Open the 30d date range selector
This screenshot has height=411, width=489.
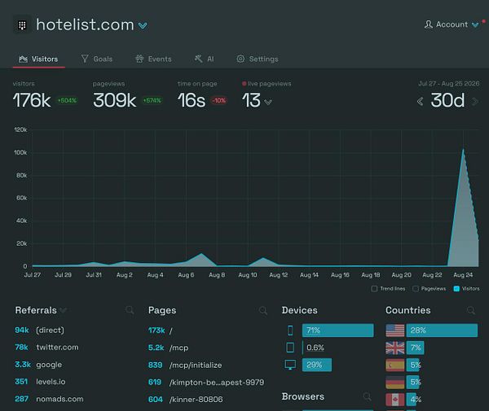tap(447, 100)
